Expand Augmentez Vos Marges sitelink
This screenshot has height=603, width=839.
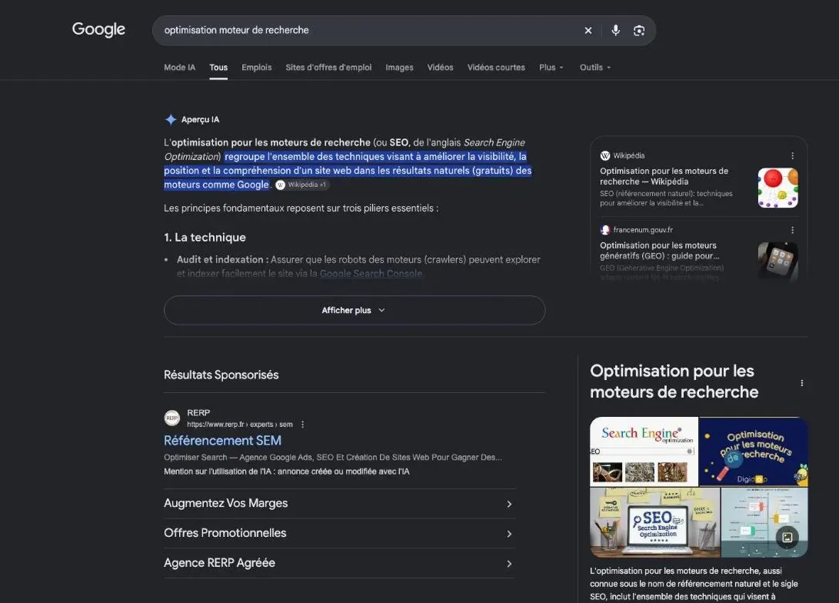click(x=338, y=504)
